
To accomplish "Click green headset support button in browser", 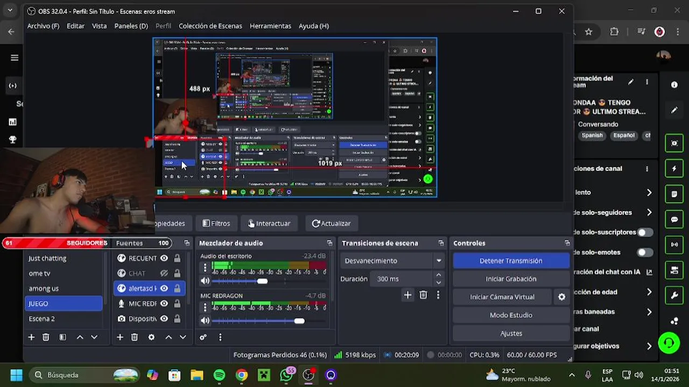I will coord(669,343).
